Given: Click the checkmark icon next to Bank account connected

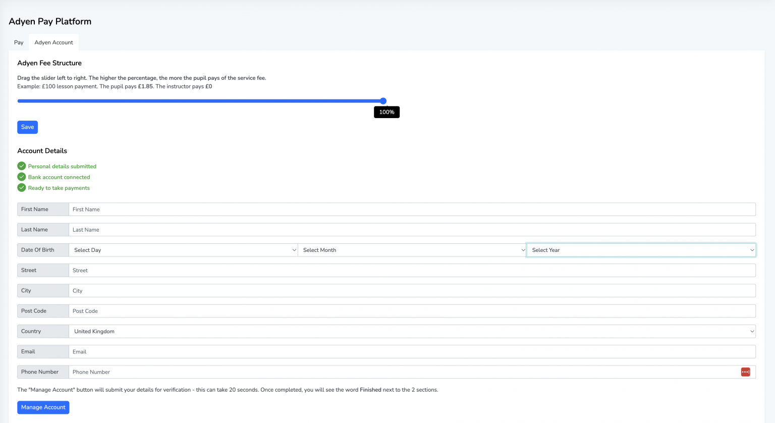Looking at the screenshot, I should click(21, 177).
